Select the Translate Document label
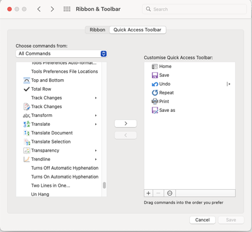 52,133
